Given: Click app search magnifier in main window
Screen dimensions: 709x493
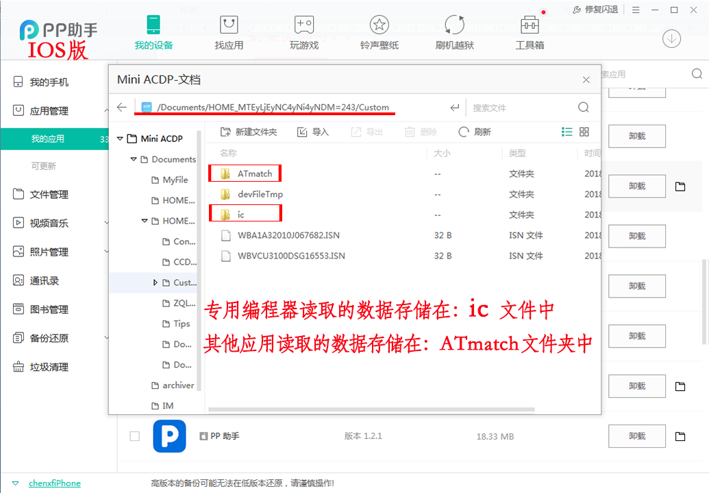Looking at the screenshot, I should tap(697, 74).
